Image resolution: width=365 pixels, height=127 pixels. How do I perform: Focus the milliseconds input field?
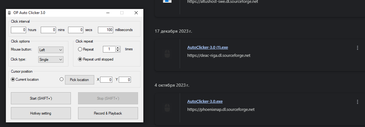pos(105,30)
